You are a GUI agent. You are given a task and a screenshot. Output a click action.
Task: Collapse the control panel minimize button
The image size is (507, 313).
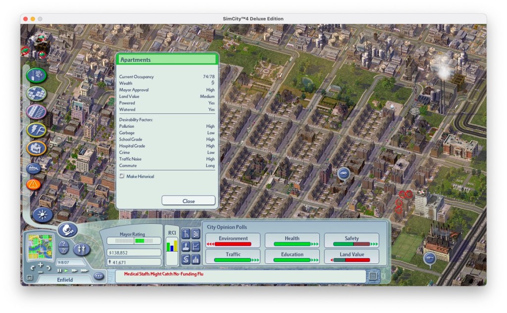(x=30, y=277)
